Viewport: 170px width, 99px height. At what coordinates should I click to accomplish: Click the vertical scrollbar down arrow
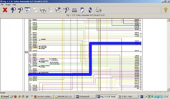168,89
